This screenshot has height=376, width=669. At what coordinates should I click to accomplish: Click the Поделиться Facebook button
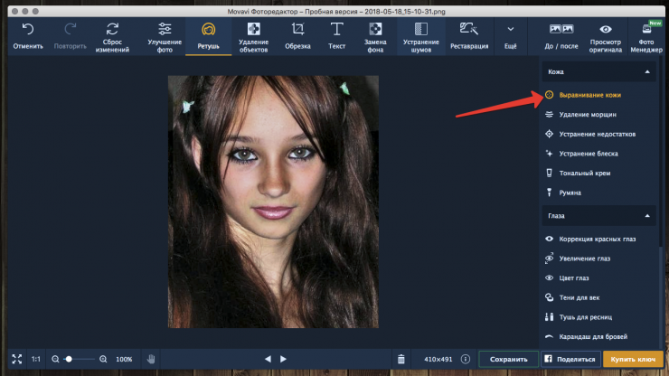570,360
